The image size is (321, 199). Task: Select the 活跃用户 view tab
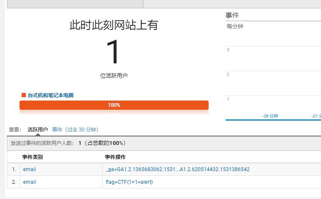point(38,130)
